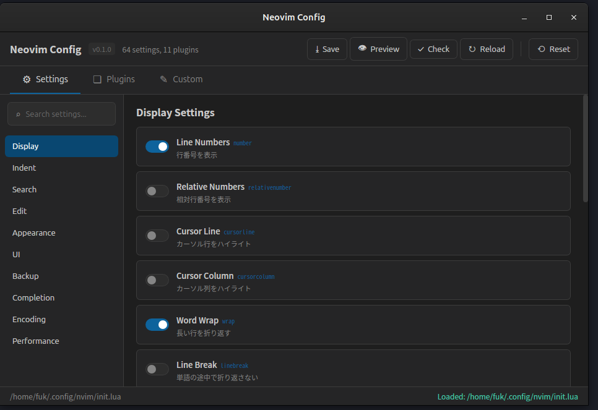Image resolution: width=598 pixels, height=410 pixels.
Task: Select the Completion category
Action: pyautogui.click(x=61, y=298)
